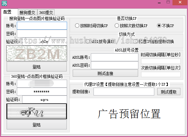Focus the ADSL账号 input field
The image size is (188, 137).
115,57
